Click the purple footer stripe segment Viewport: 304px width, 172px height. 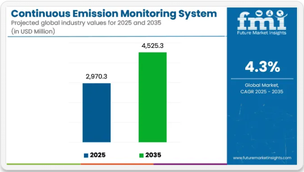190,164
